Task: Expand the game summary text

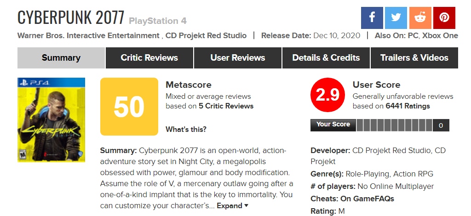Action: 233,205
